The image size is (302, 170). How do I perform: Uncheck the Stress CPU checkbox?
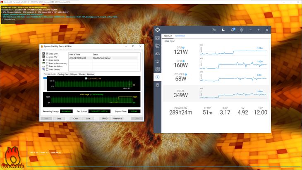coord(47,54)
